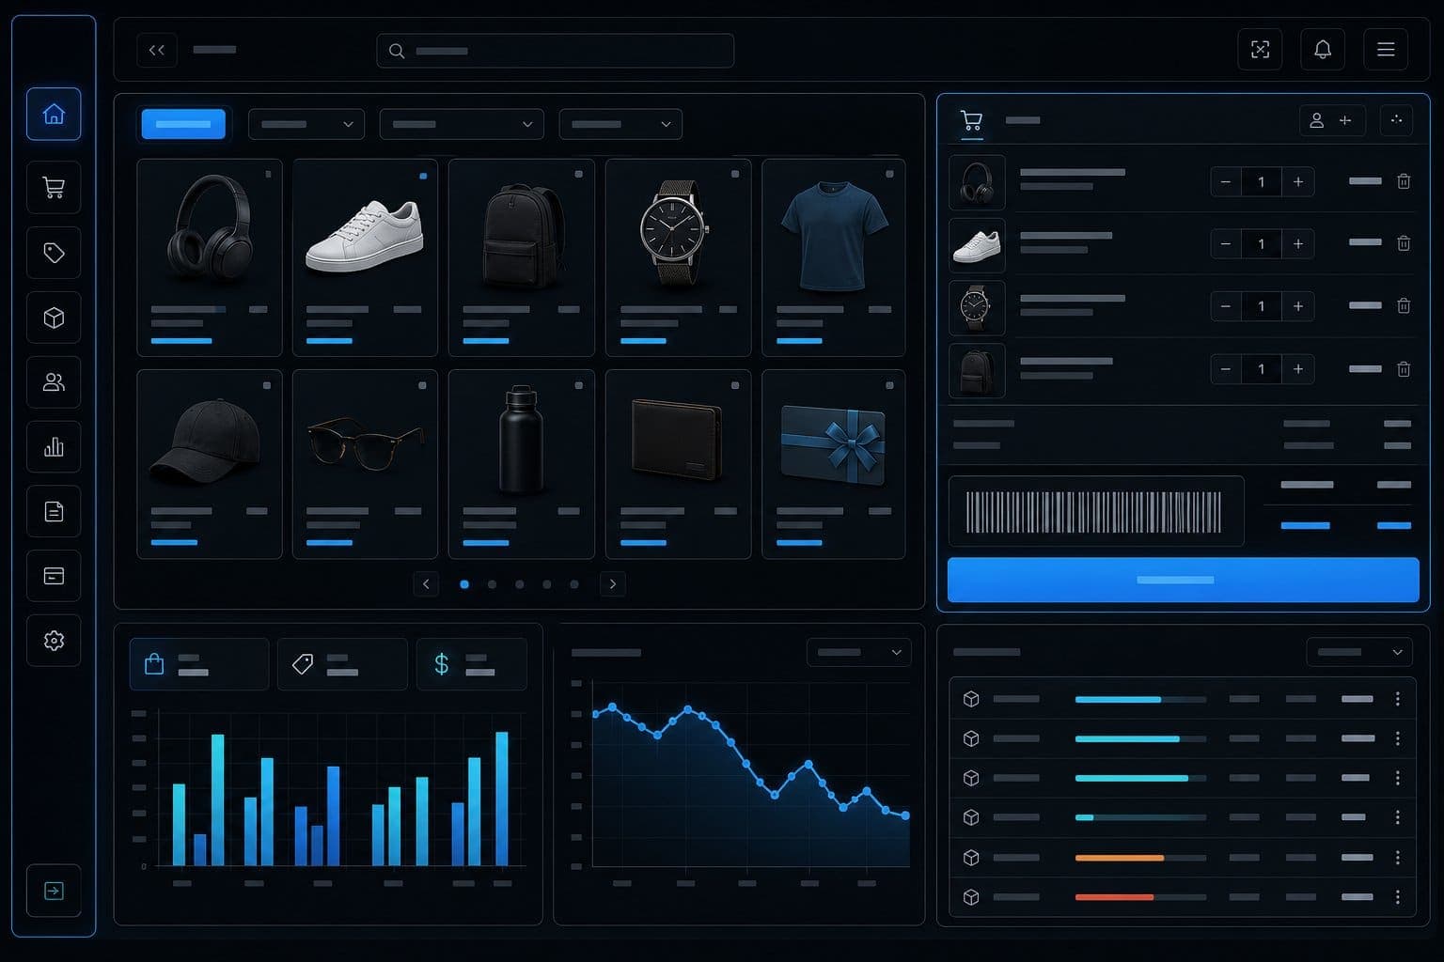The width and height of the screenshot is (1444, 962).
Task: Expand the last filter dropdown above the products
Action: pyautogui.click(x=620, y=124)
